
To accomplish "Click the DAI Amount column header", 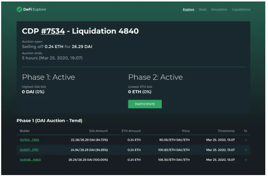I will (x=98, y=131).
